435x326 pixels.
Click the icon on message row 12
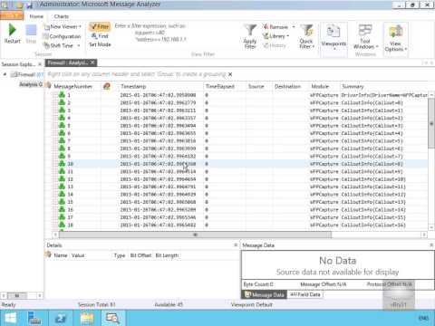click(62, 179)
